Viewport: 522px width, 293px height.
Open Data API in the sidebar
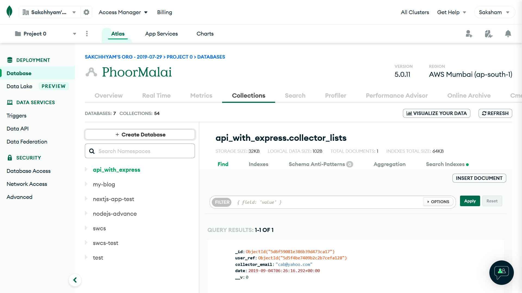[x=17, y=129]
